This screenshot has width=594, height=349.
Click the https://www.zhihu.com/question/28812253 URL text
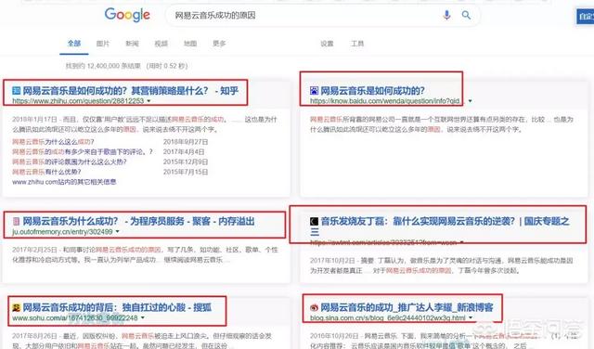point(78,101)
